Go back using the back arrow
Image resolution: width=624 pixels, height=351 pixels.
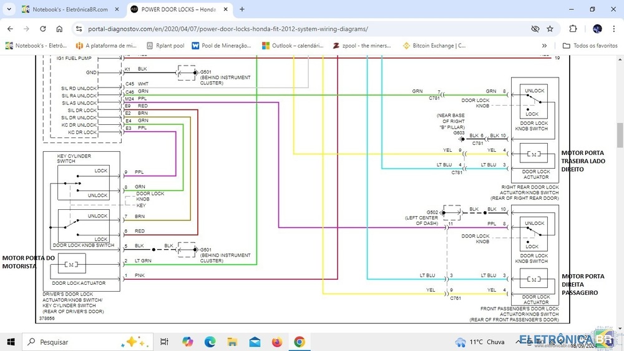10,29
